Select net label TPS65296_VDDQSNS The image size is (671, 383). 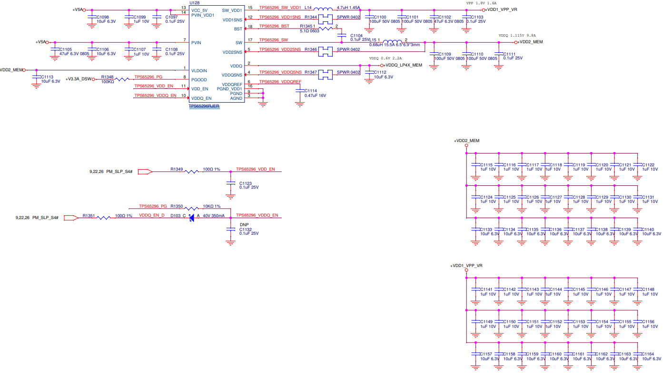[281, 72]
